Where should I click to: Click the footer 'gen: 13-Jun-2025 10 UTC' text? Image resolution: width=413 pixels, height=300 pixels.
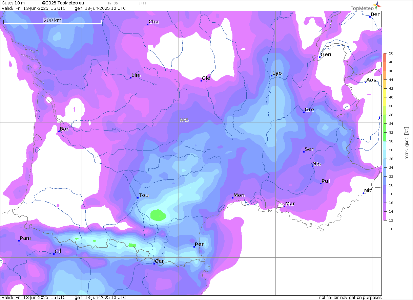100,298
